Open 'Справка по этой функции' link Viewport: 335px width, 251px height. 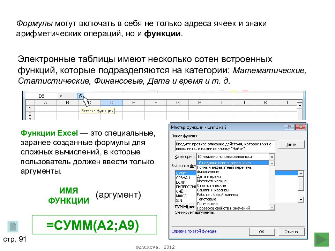point(194,231)
